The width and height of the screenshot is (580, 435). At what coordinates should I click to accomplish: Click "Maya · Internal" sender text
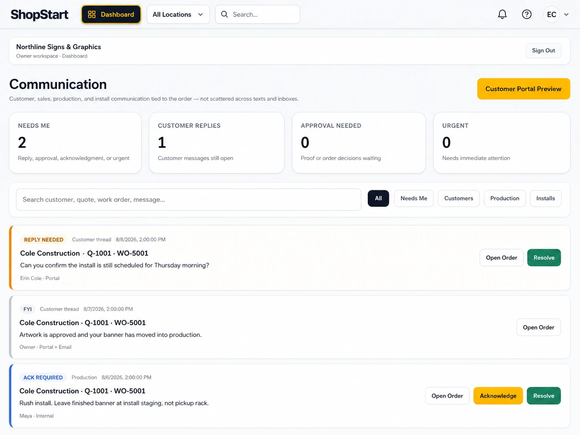(x=36, y=416)
